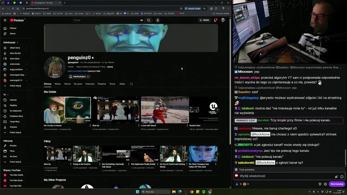Click Rozmawiaj chat button
Screen dimensions: 347x195
tap(337, 184)
